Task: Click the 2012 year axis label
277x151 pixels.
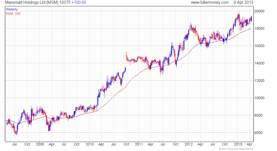Action: pyautogui.click(x=189, y=144)
